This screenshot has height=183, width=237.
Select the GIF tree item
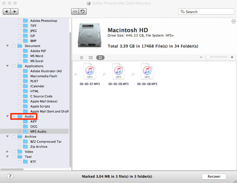click(x=33, y=36)
